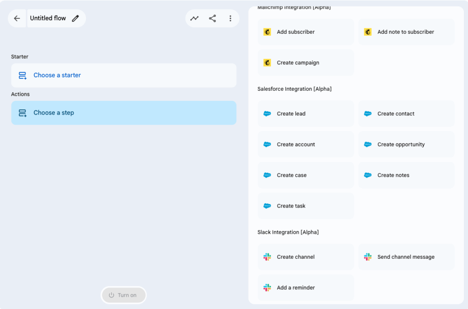
Task: Open the three-dot more options menu
Action: 230,18
